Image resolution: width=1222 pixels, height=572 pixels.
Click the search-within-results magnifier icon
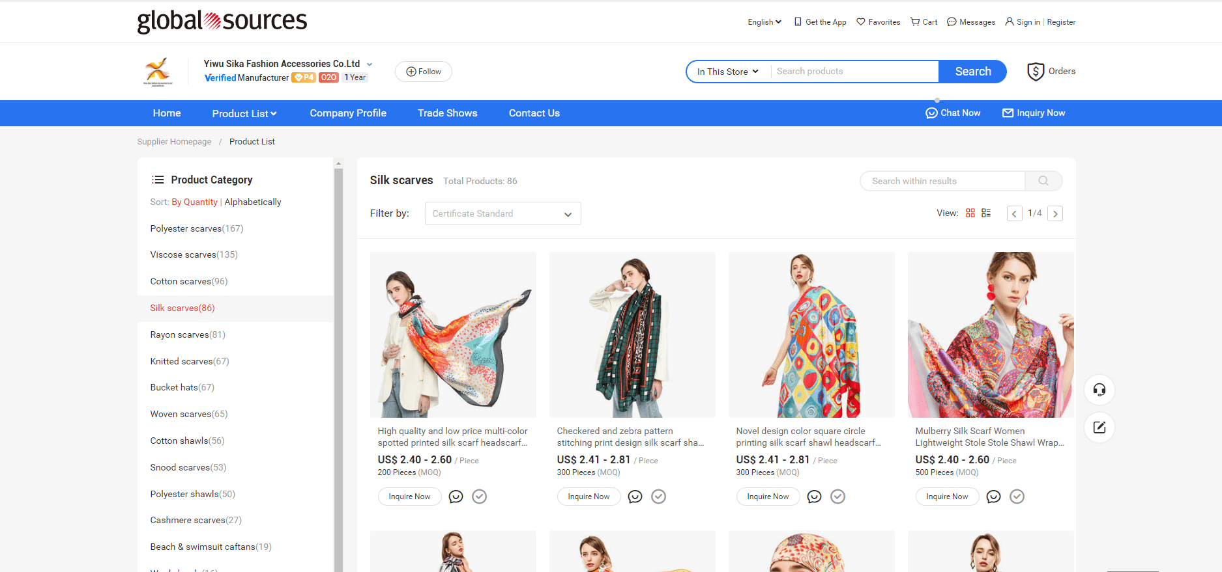point(1043,181)
